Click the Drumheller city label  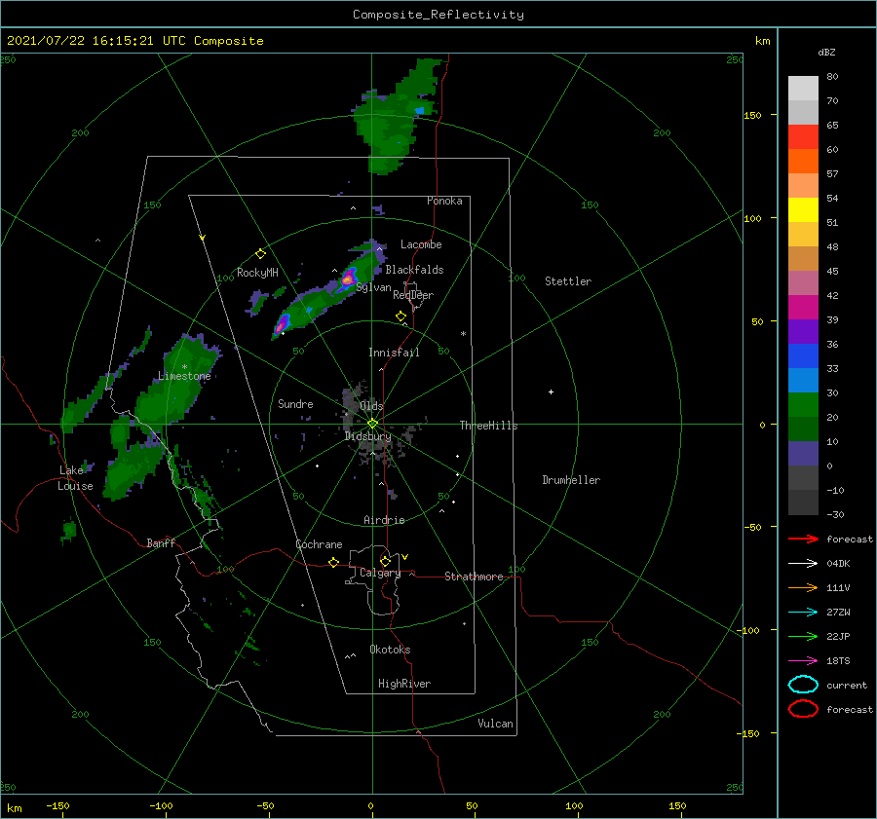571,480
